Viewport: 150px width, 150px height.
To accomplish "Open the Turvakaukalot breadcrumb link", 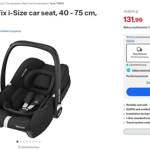I will 13,3.
